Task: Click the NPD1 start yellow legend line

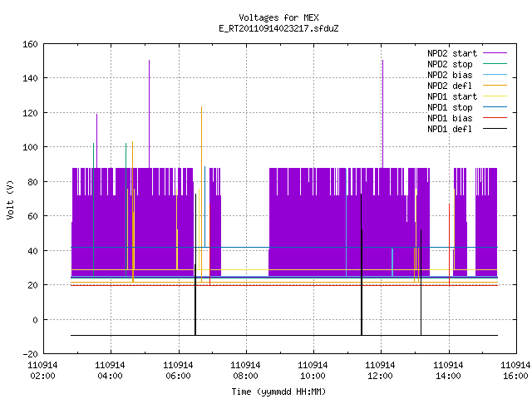Action: 495,96
